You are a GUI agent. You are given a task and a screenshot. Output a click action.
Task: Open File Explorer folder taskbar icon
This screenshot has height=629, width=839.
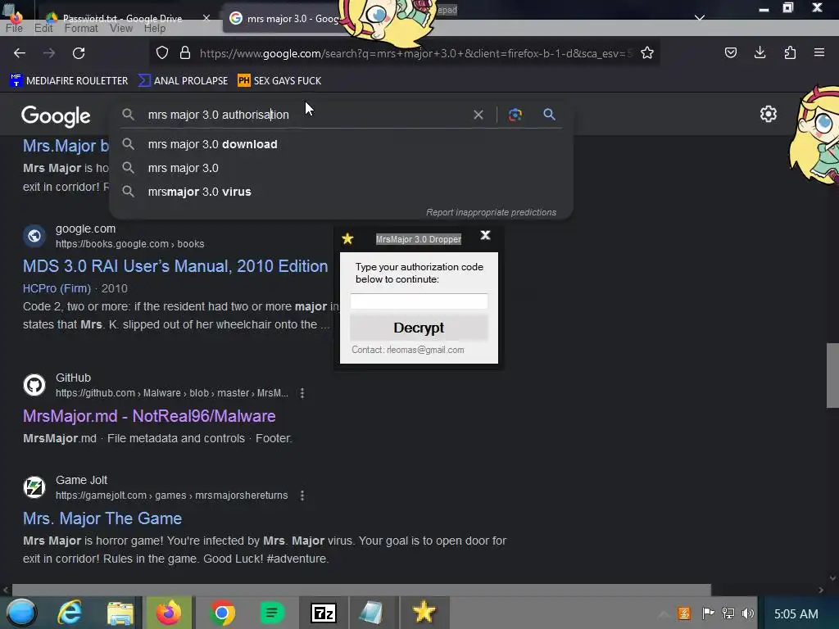(120, 613)
